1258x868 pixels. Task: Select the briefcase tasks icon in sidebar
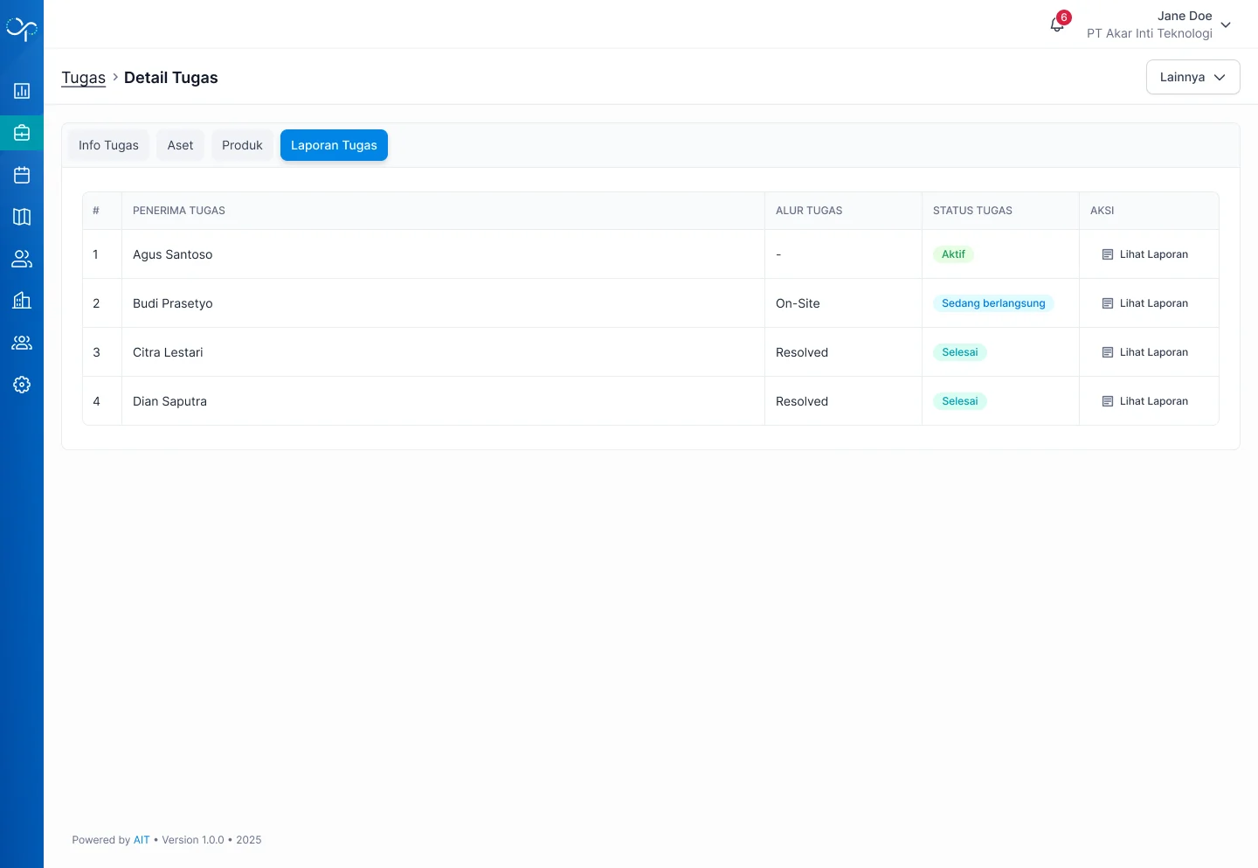[x=22, y=133]
